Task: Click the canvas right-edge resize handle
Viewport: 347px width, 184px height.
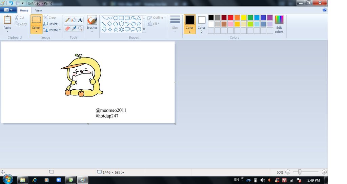Action: [175, 83]
